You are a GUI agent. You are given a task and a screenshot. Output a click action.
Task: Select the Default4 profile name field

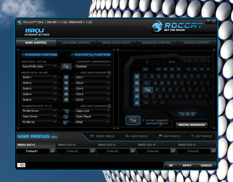(153, 151)
